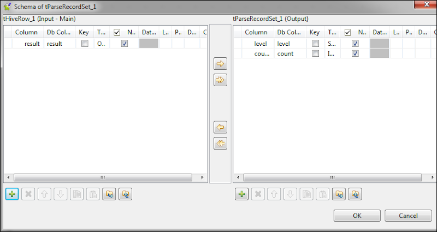Click the output table horizontal scrollbar thumb
This screenshot has width=437, height=232.
[333, 177]
